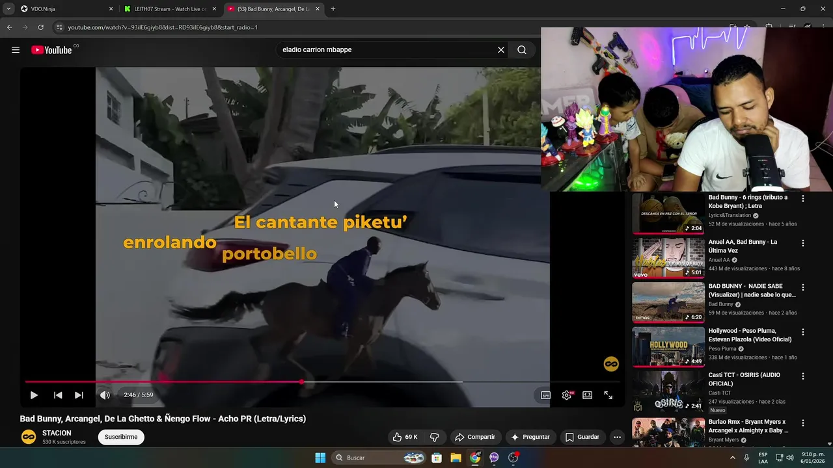Select the Bad Bunny YouTube tab

click(x=273, y=9)
